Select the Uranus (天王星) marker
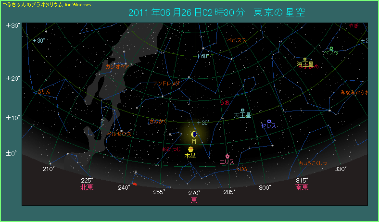379x222 pixels. [242, 110]
